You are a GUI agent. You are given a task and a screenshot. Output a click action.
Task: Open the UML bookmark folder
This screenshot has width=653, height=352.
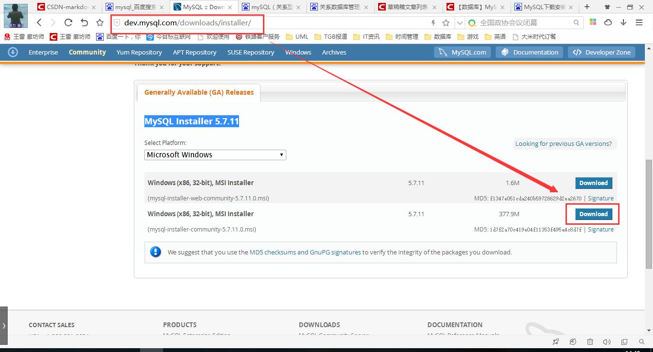[x=297, y=36]
